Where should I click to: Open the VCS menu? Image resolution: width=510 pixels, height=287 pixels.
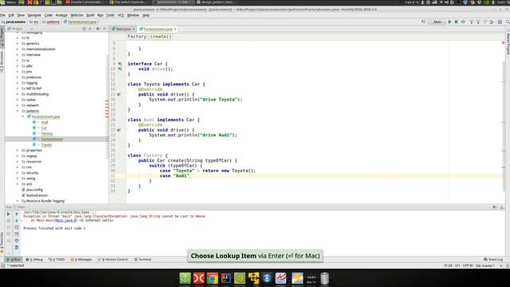click(x=120, y=15)
